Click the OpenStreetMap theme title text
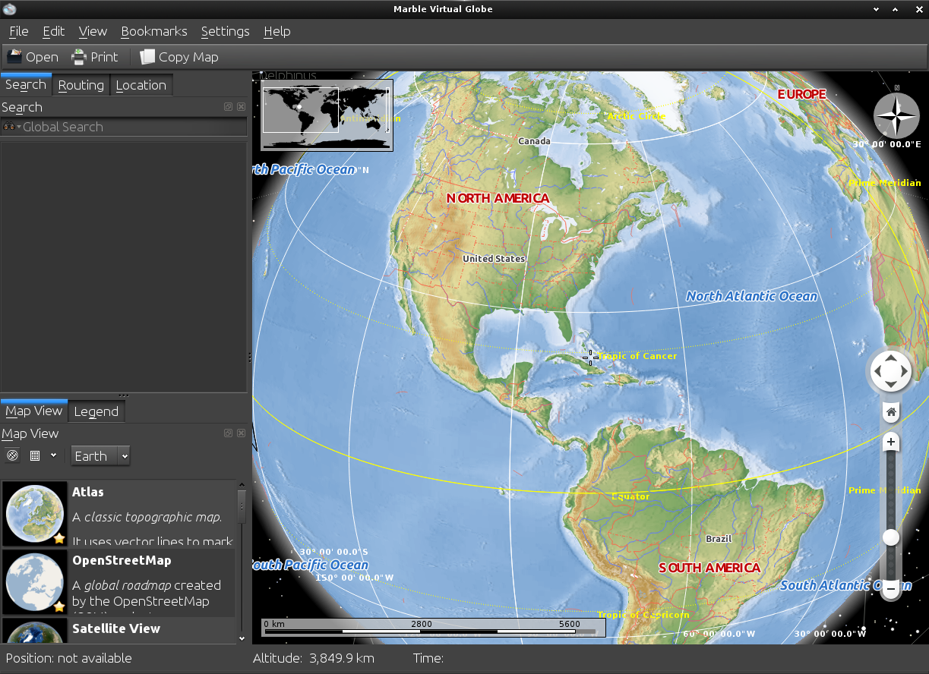This screenshot has width=929, height=674. [122, 560]
